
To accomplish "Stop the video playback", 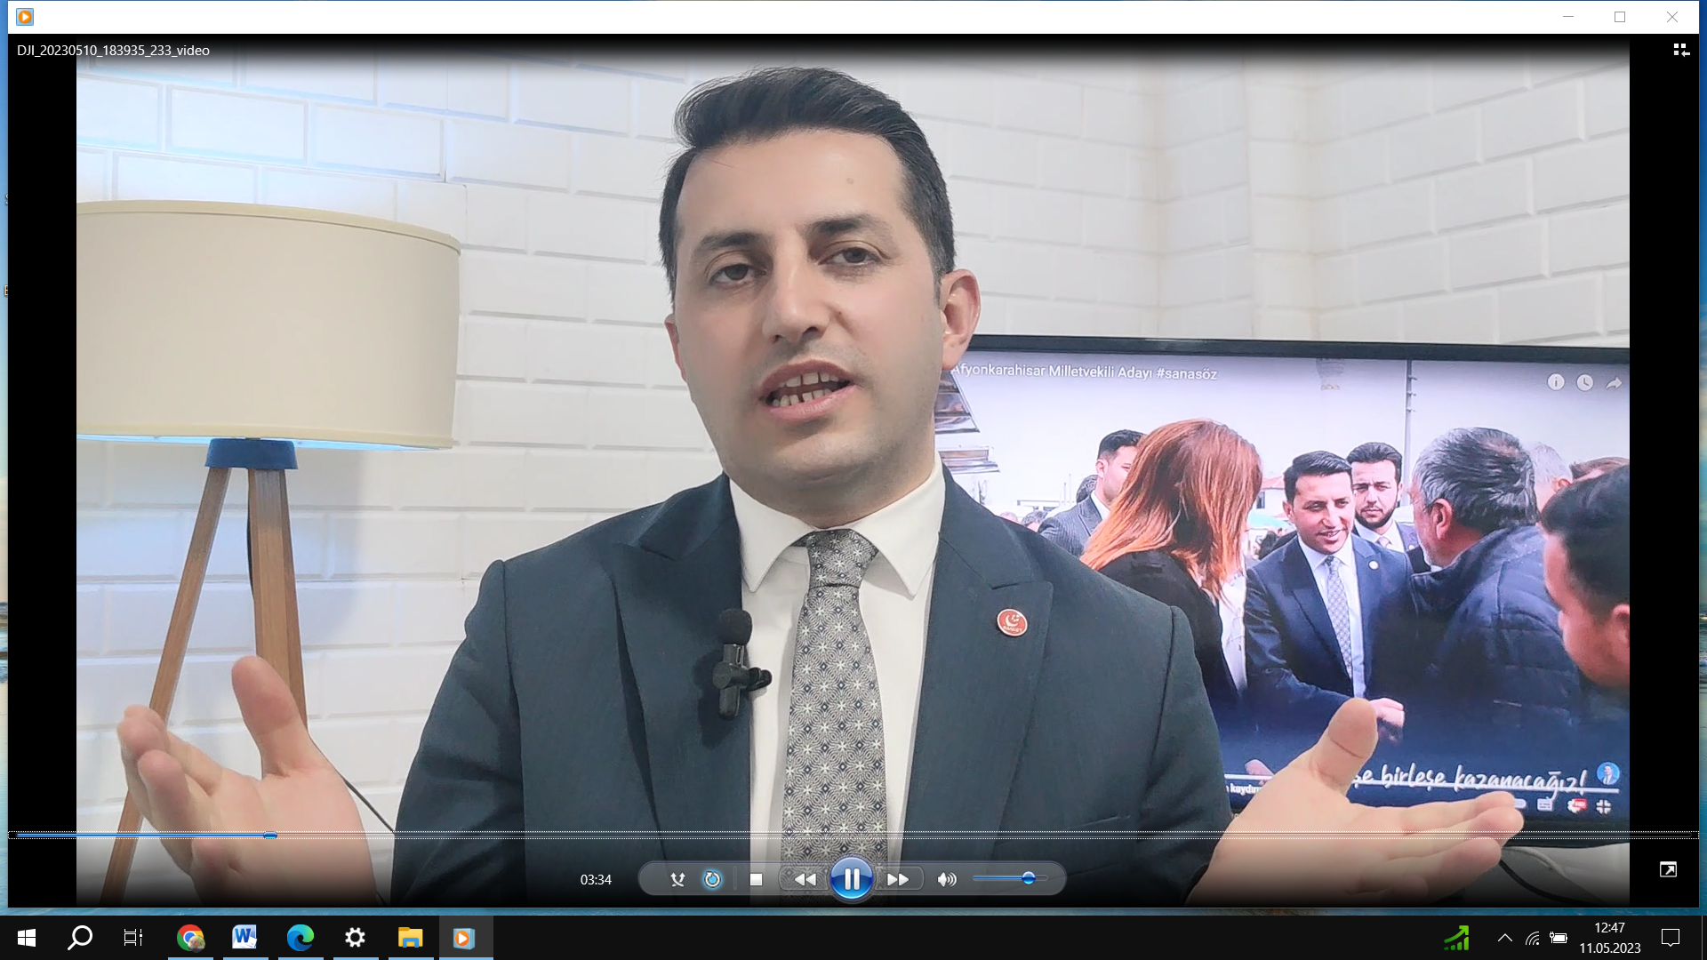I will (x=756, y=878).
